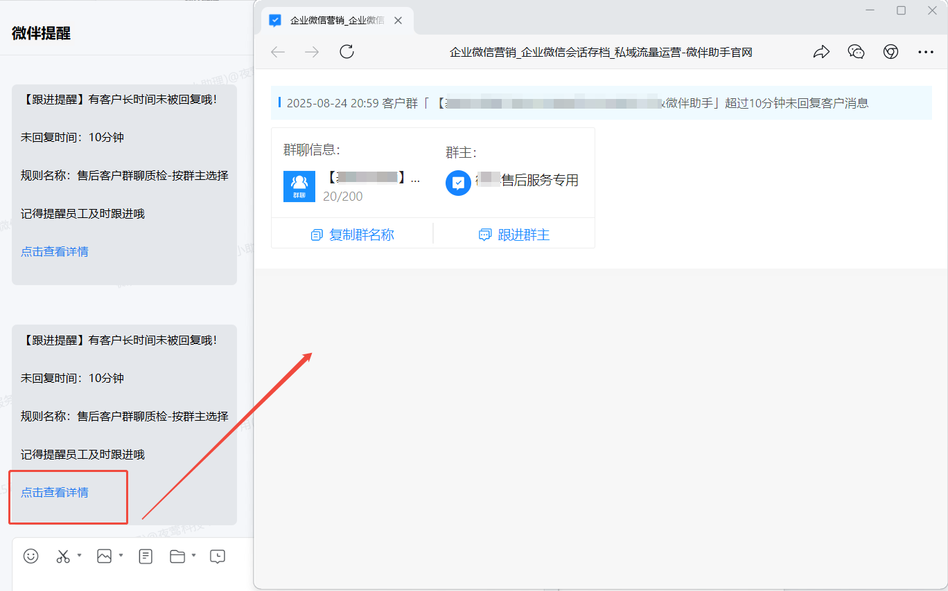
Task: Open the document note icon in chat toolbar
Action: [x=146, y=556]
